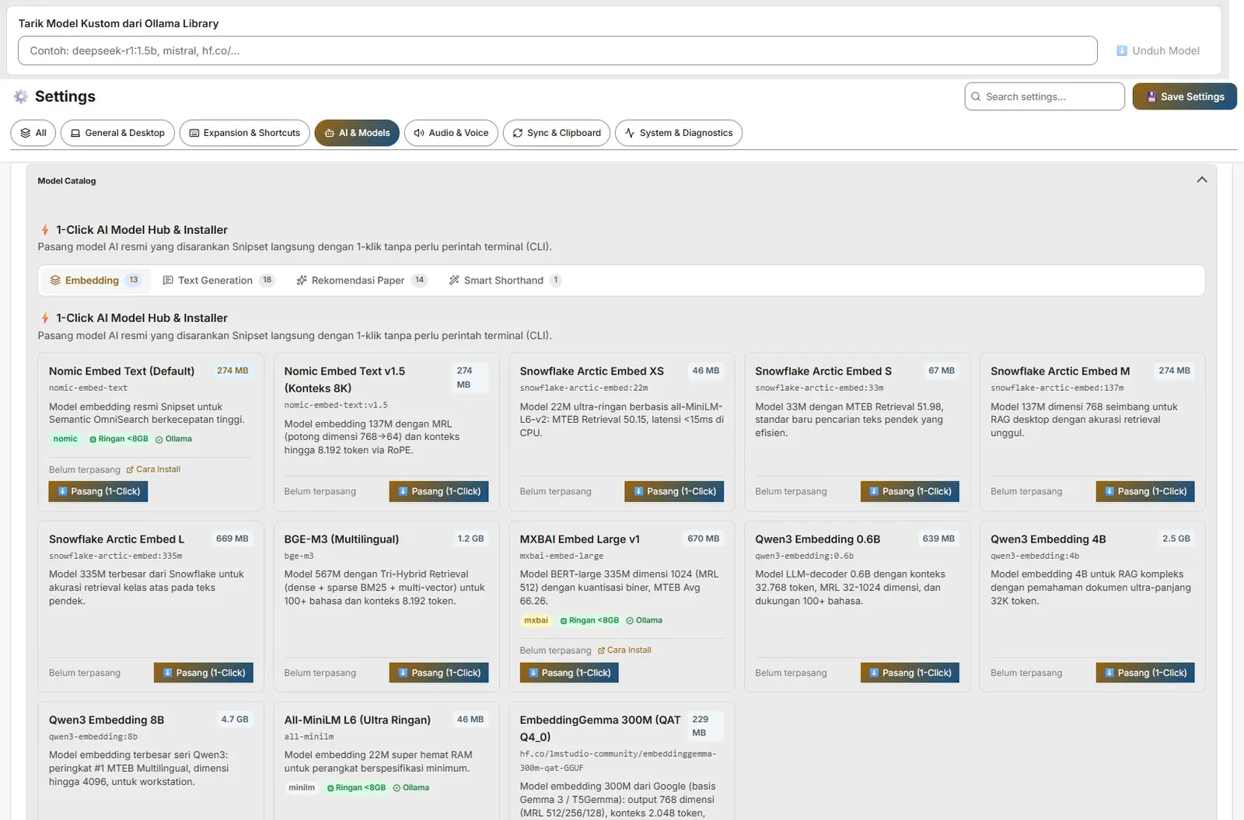Switch to Text Generation models tab
Viewport: 1244px width, 820px height.
(x=218, y=281)
